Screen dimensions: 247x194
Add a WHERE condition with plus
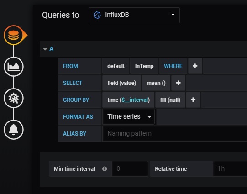195,66
